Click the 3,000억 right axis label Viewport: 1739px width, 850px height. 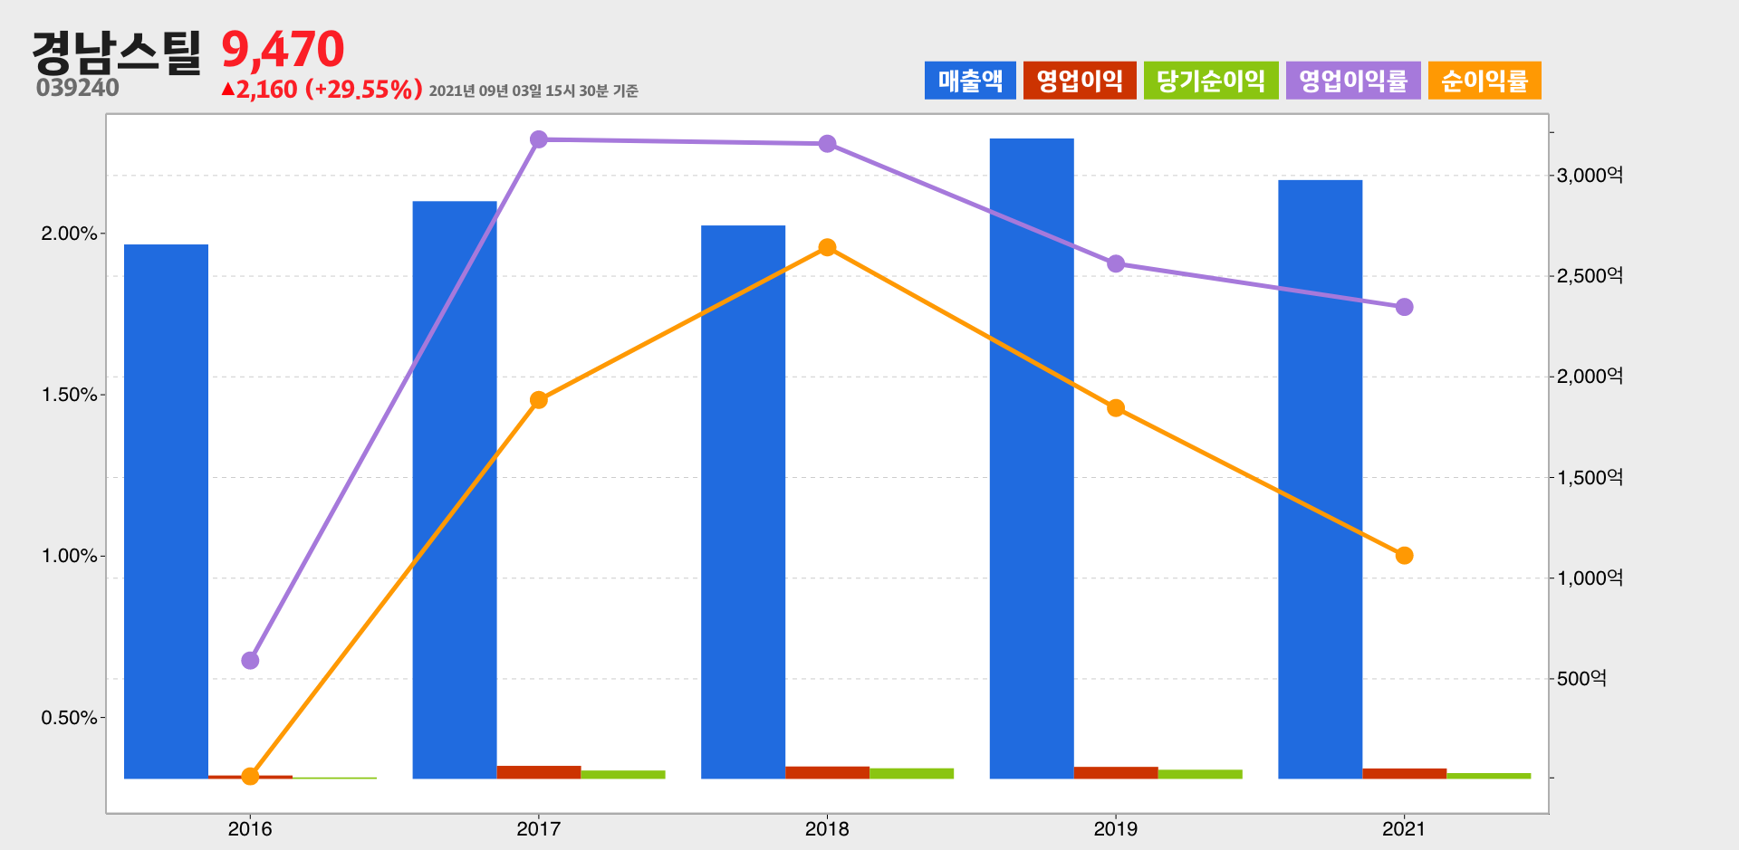click(1590, 176)
